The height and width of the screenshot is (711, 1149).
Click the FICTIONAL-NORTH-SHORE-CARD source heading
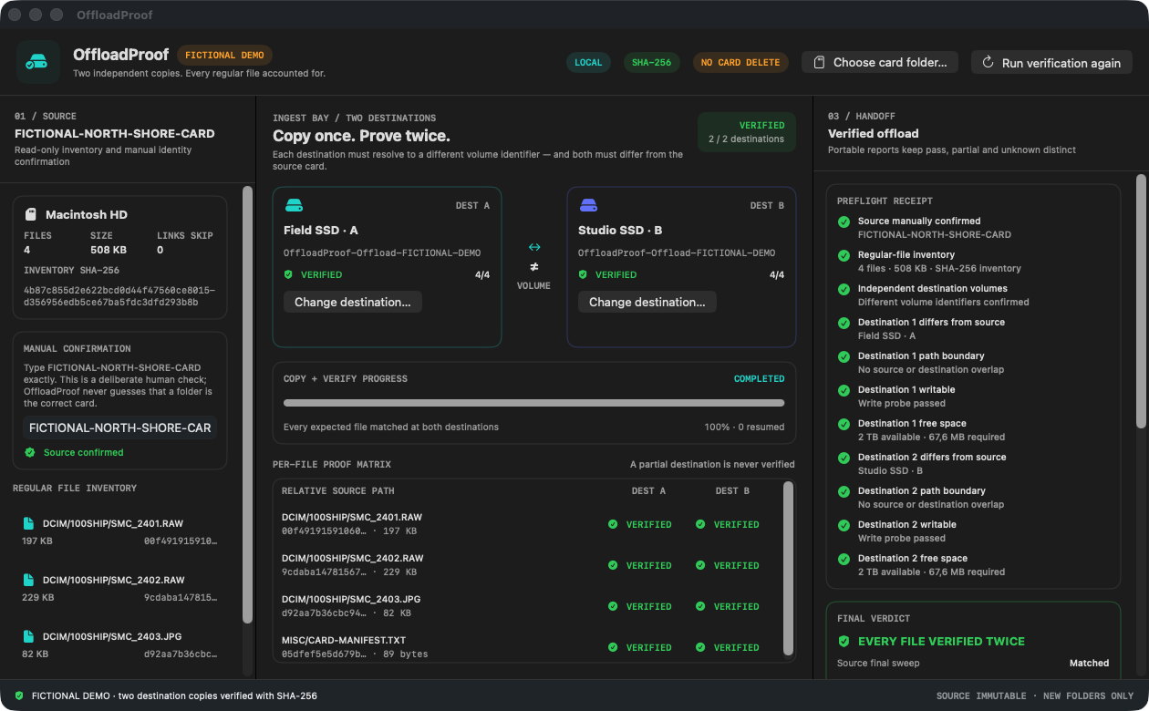pyautogui.click(x=115, y=133)
